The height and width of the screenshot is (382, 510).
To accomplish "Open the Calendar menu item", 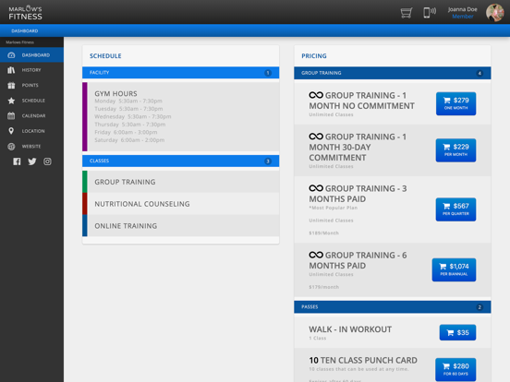I will tap(31, 115).
